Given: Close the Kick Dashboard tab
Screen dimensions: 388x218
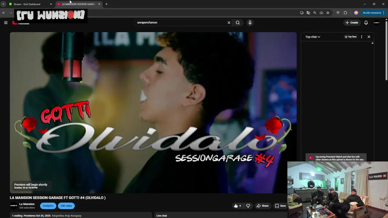Looking at the screenshot, I should point(51,4).
